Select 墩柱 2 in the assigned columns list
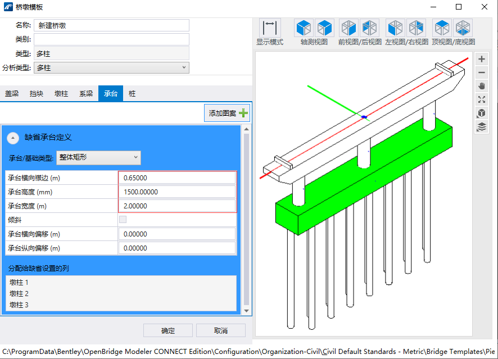Image resolution: width=498 pixels, height=359 pixels. [19, 294]
